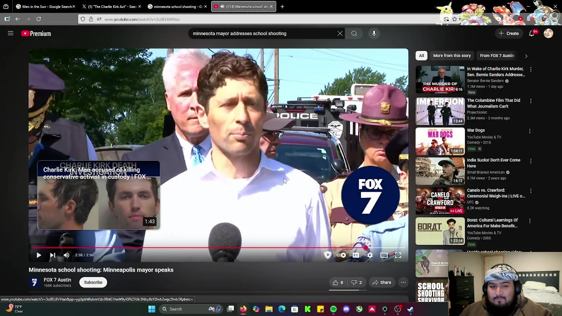This screenshot has height=316, width=562.
Task: Clear the search box with the X
Action: 340,33
